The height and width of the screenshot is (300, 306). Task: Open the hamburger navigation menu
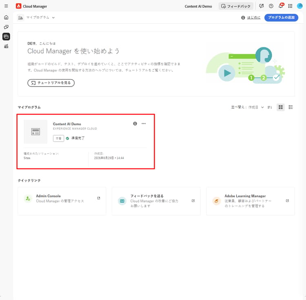coord(6,6)
